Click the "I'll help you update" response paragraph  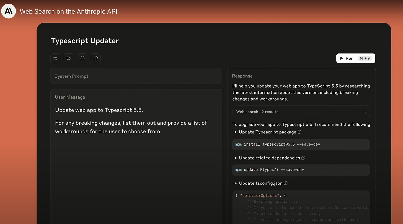301,92
